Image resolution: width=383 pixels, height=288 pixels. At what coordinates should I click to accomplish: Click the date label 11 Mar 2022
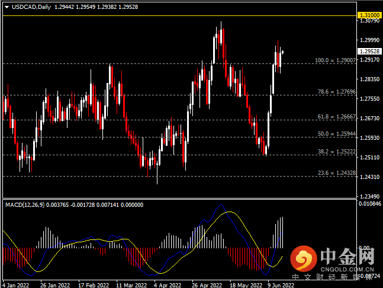(x=131, y=285)
